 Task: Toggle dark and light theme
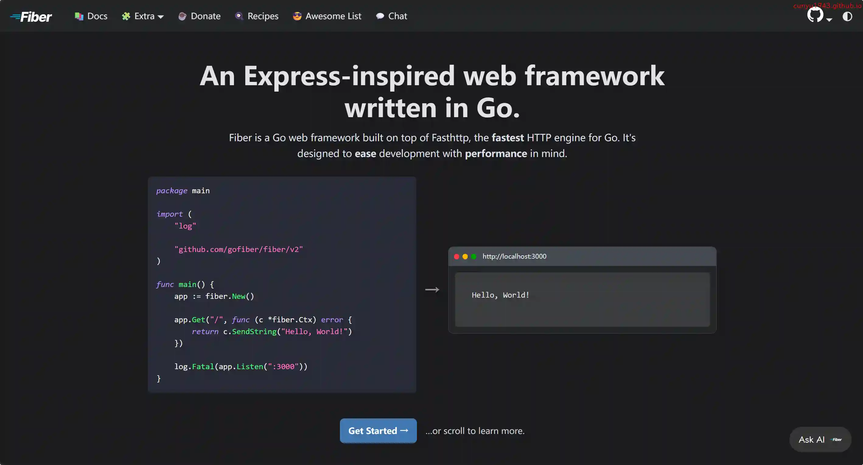pos(847,16)
